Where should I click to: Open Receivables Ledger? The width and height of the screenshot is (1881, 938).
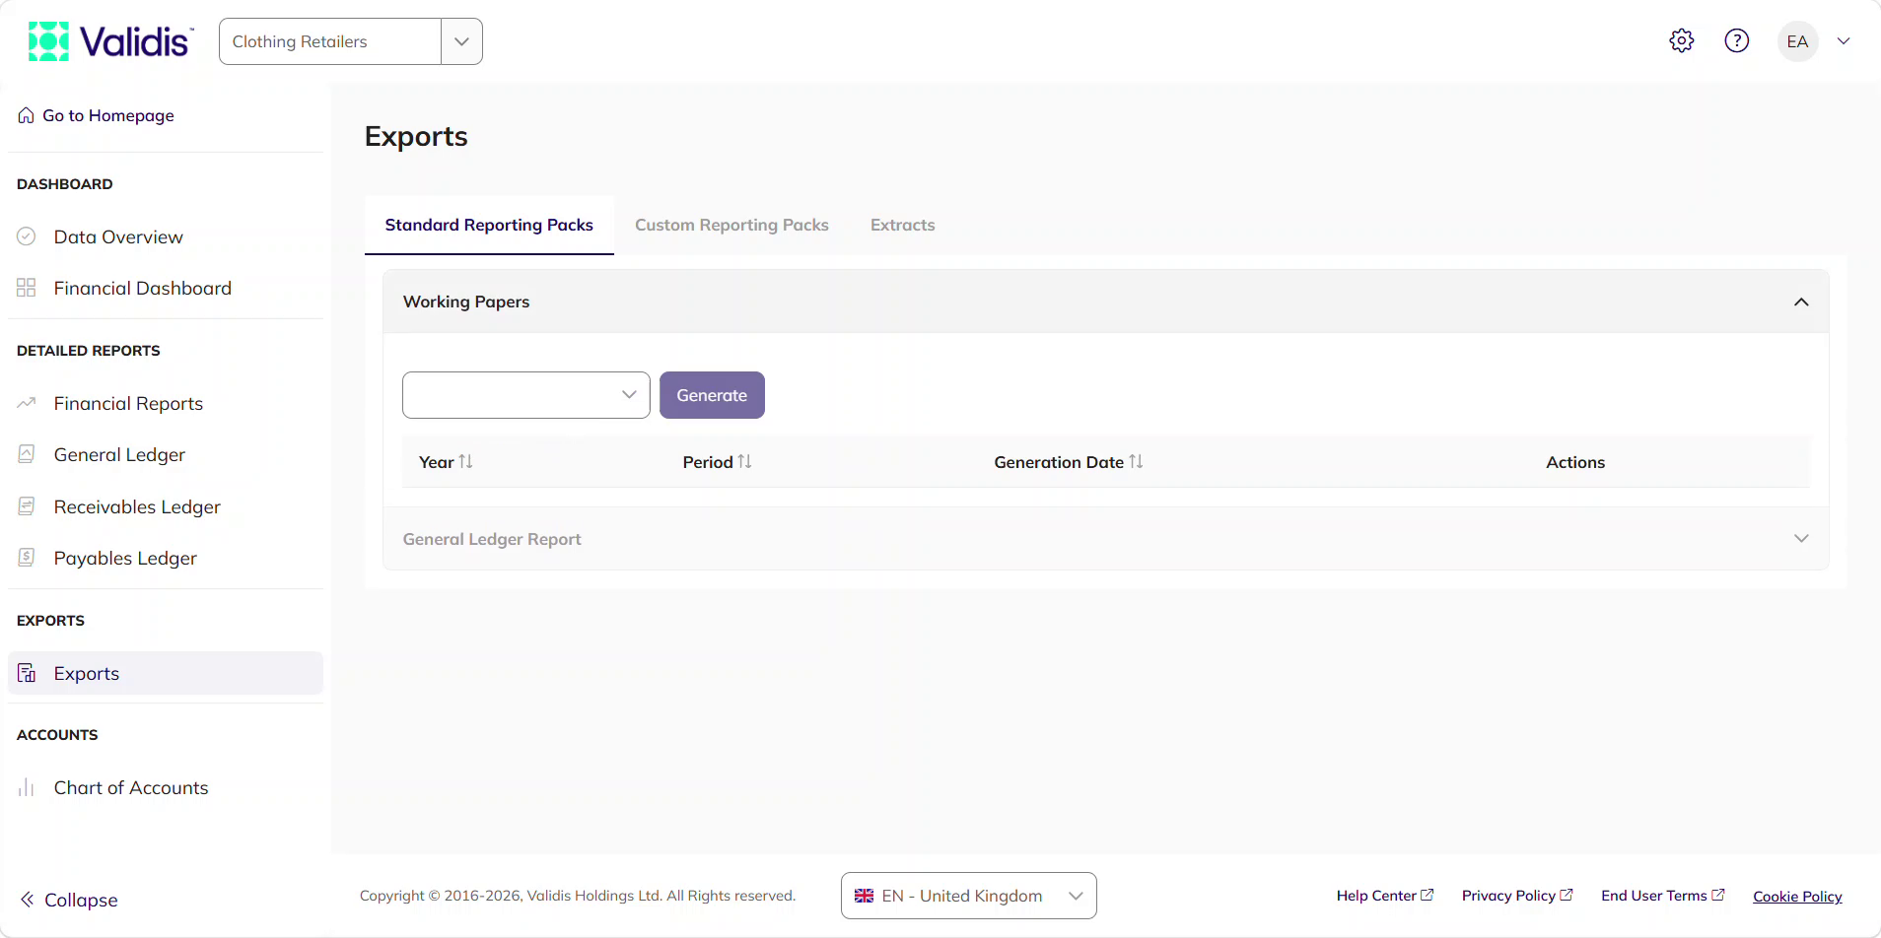click(x=137, y=506)
